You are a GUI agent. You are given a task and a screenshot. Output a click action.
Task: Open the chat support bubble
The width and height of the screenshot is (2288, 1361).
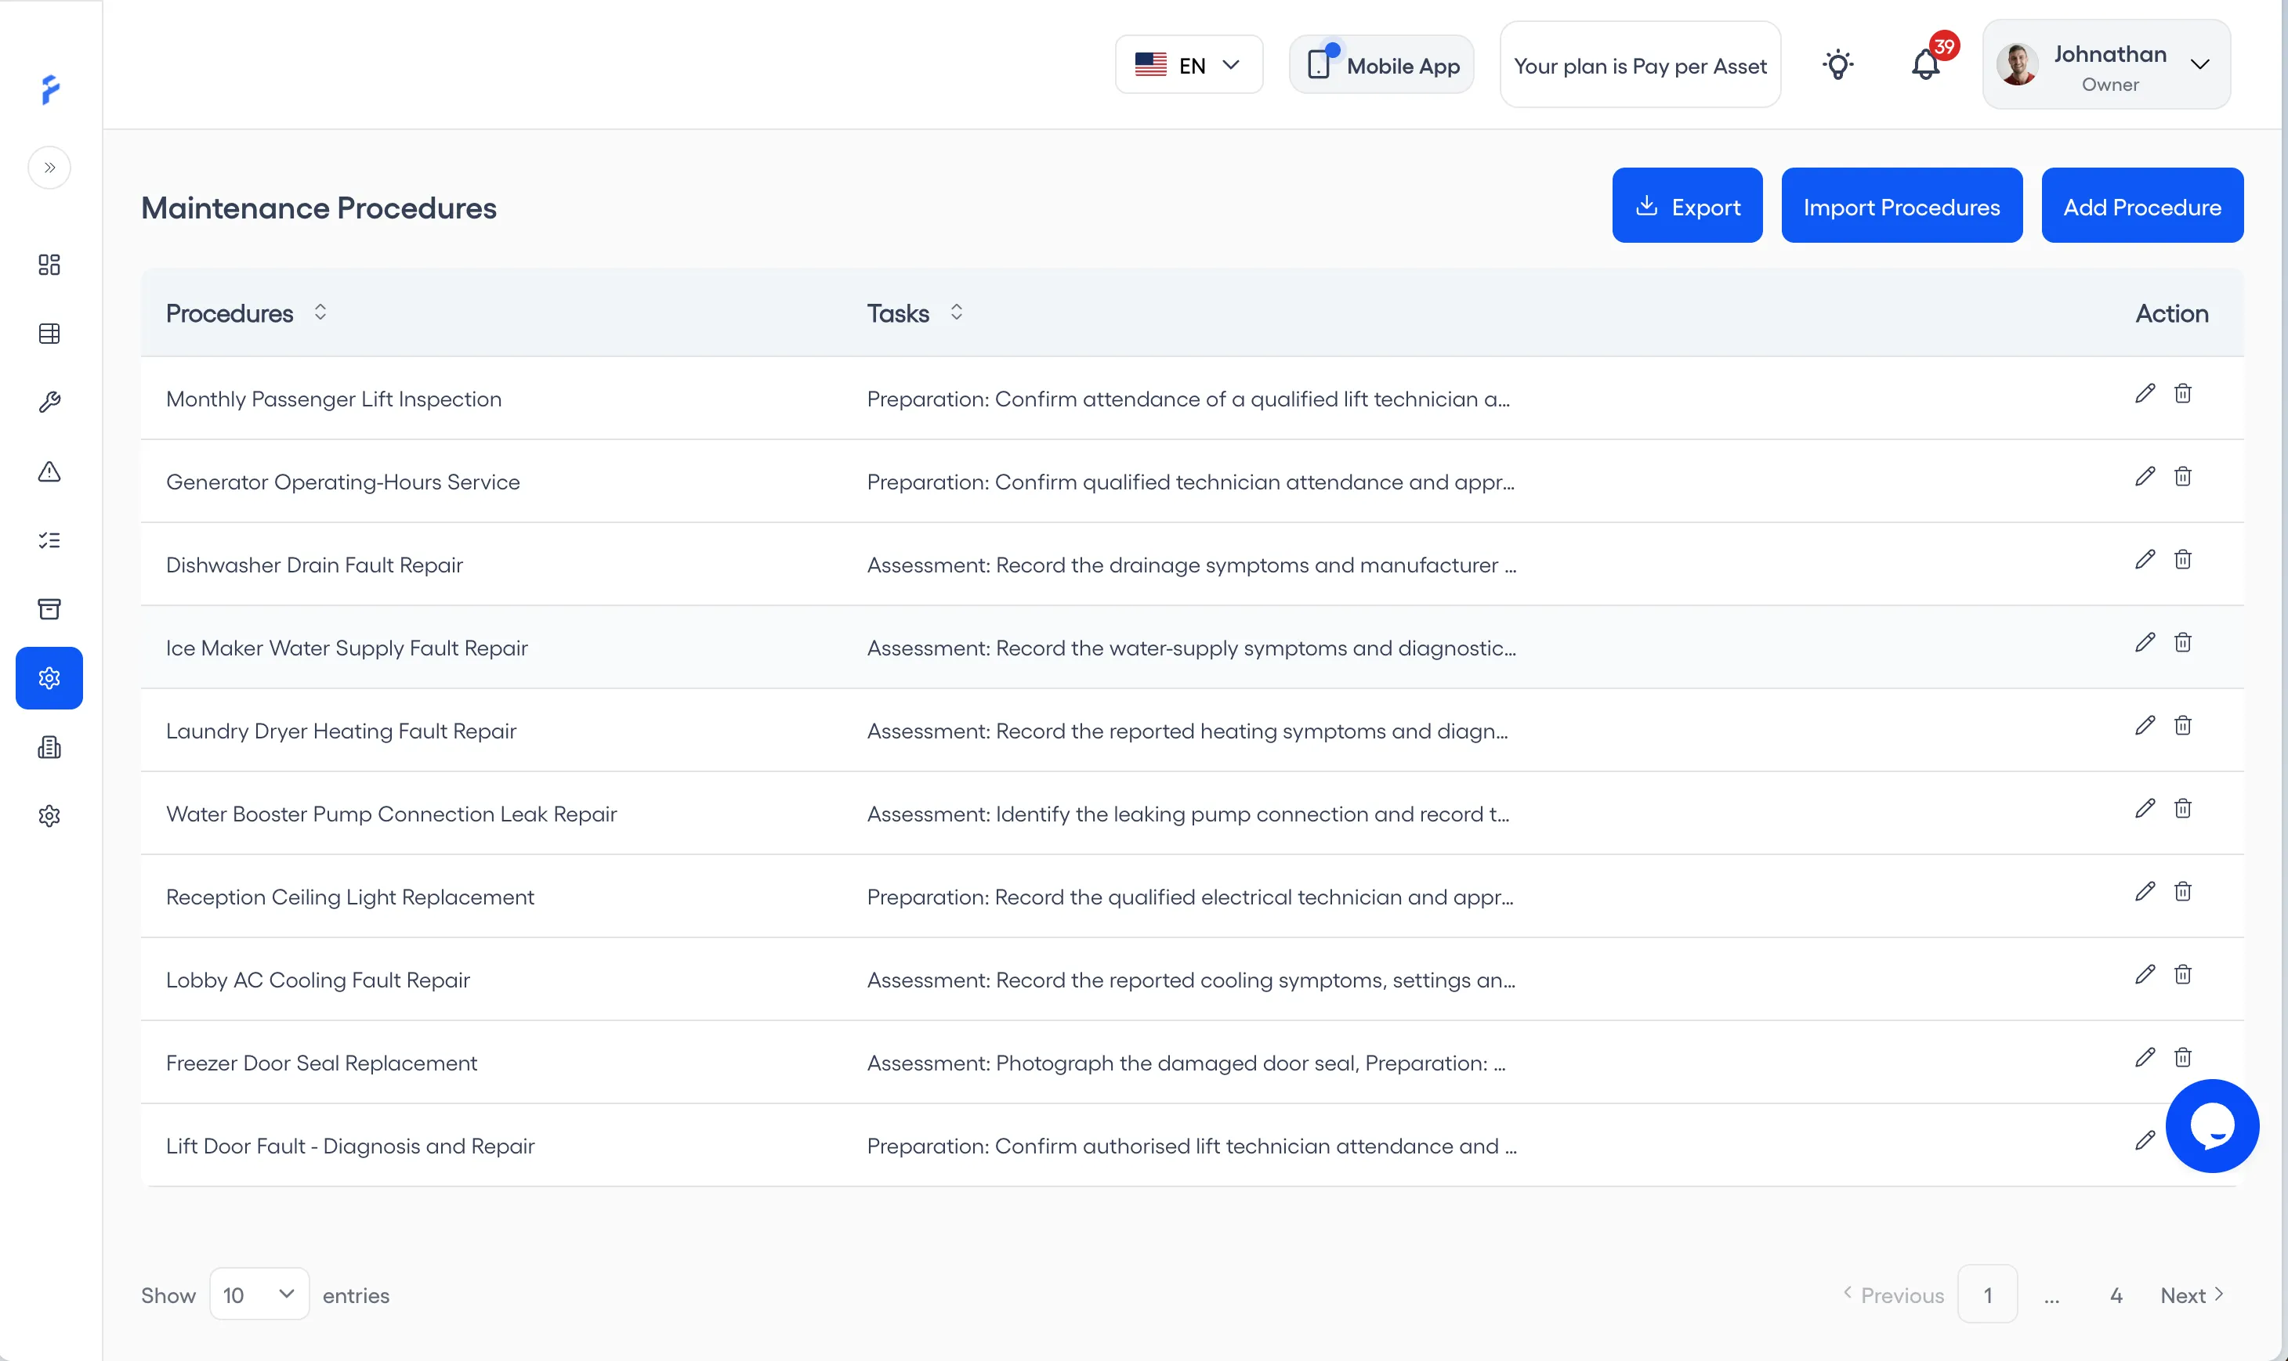pos(2212,1126)
